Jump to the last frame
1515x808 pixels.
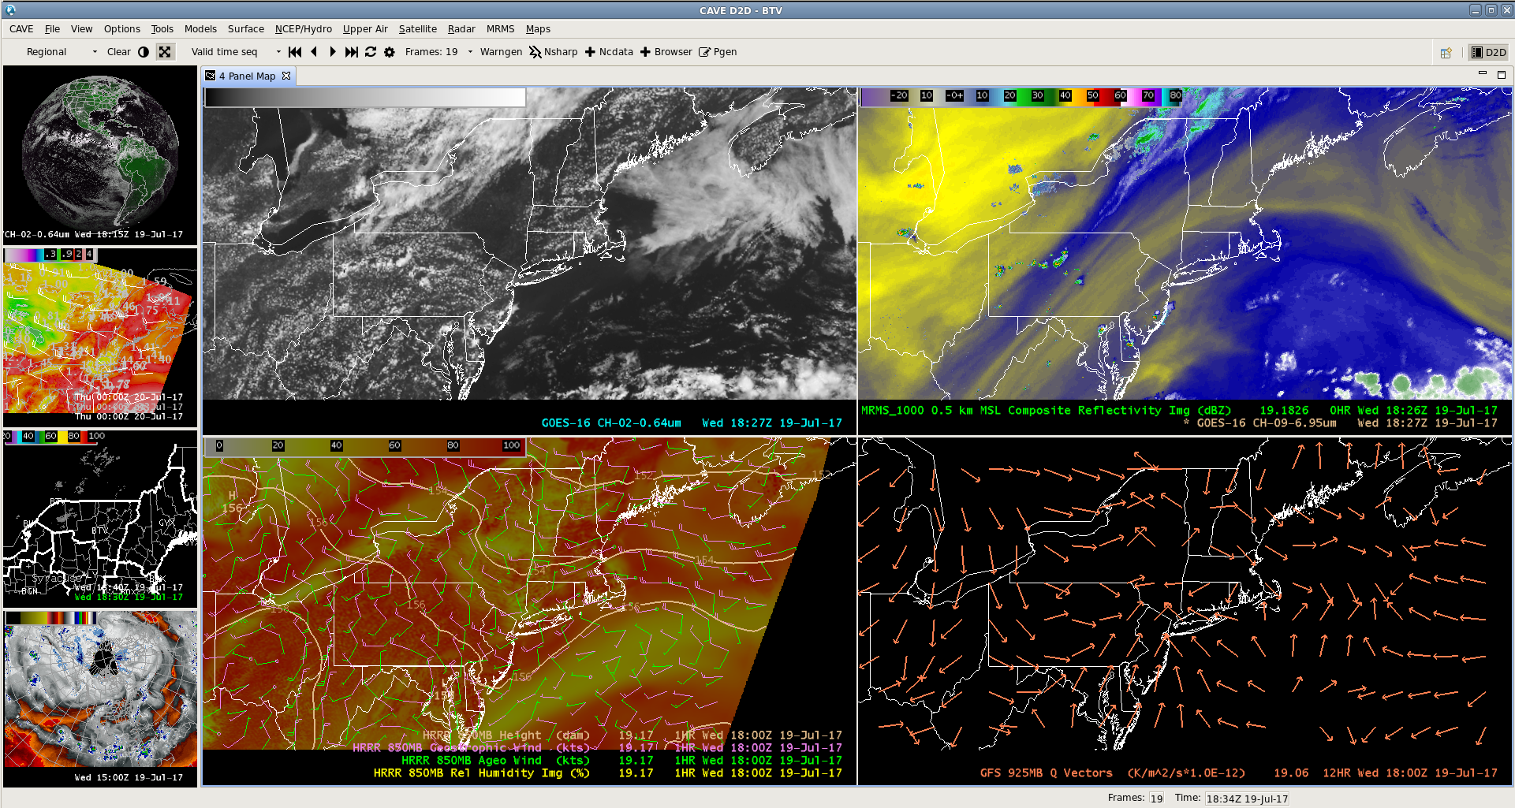point(351,52)
